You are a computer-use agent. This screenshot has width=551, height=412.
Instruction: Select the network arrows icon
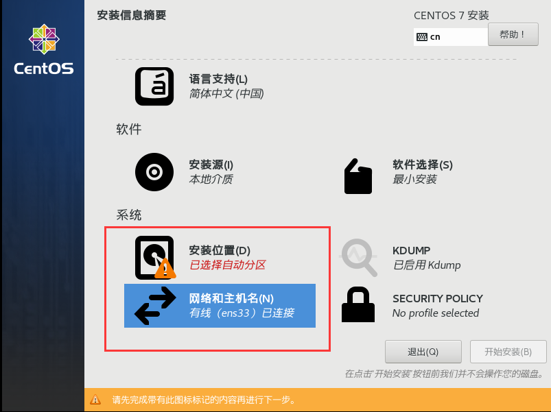[x=155, y=306]
